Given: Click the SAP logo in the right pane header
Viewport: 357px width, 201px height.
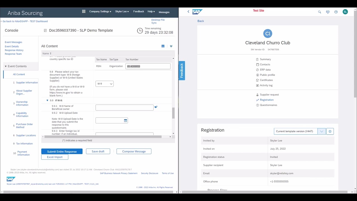Looking at the screenshot, I should (197, 11).
